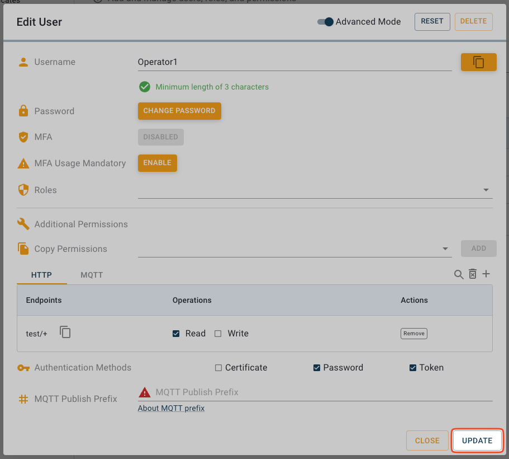Enable the Write operation checkbox
The width and height of the screenshot is (509, 459).
(x=218, y=334)
